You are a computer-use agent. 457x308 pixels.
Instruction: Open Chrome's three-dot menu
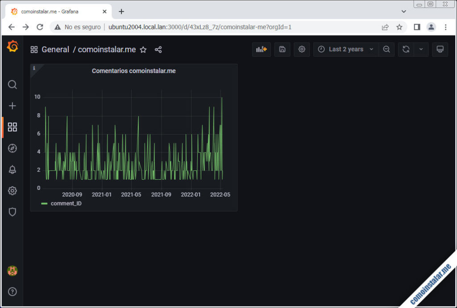[446, 27]
